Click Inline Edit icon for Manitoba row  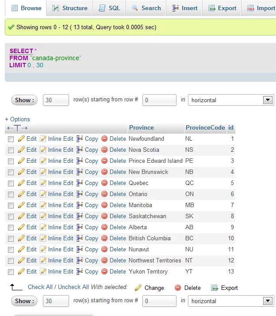click(43, 205)
